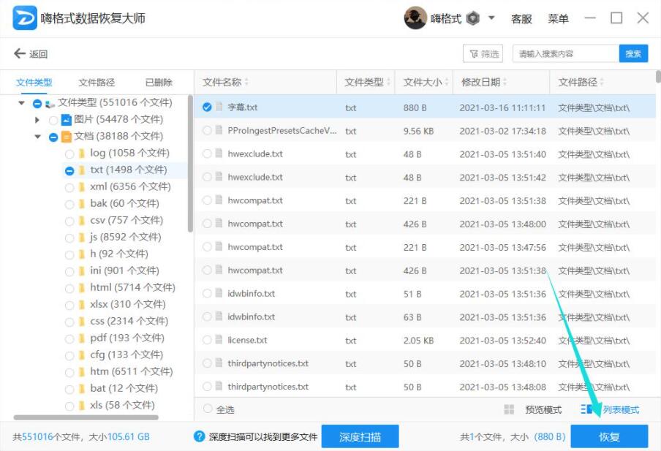Expand the 图片 tree node
Viewport: 661px width, 451px height.
(37, 120)
